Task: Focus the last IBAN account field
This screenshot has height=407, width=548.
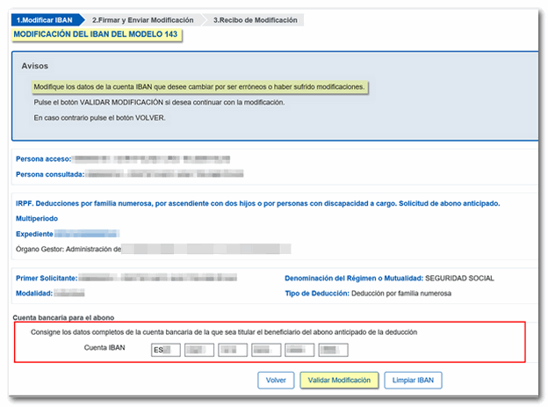Action: pyautogui.click(x=333, y=350)
